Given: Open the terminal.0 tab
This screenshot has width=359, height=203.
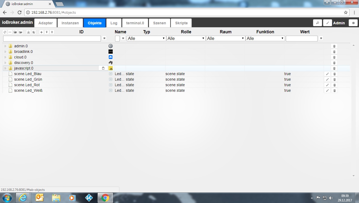Looking at the screenshot, I should 135,23.
